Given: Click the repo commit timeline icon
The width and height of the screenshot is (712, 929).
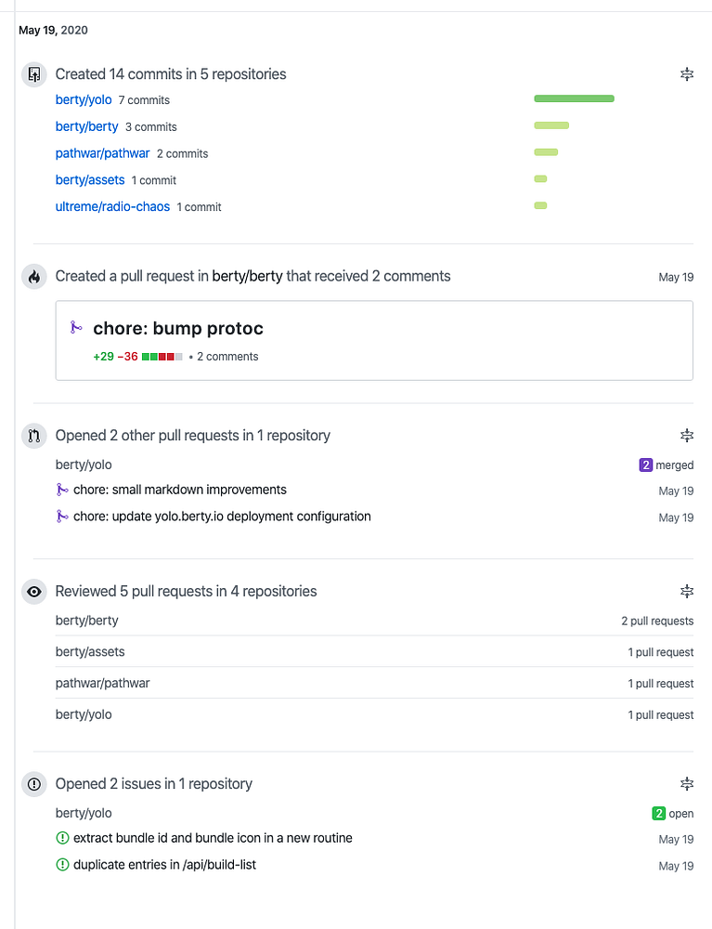Looking at the screenshot, I should (x=34, y=74).
